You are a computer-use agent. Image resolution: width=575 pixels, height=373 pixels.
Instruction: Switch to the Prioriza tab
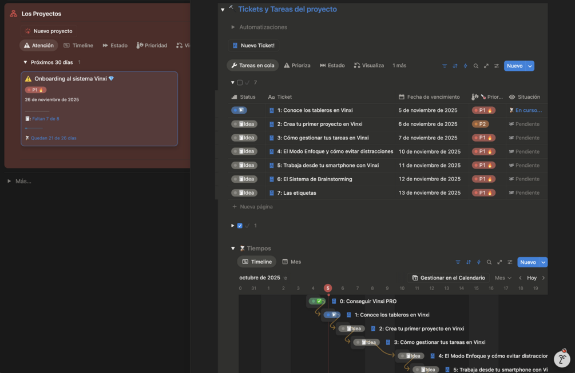(297, 66)
